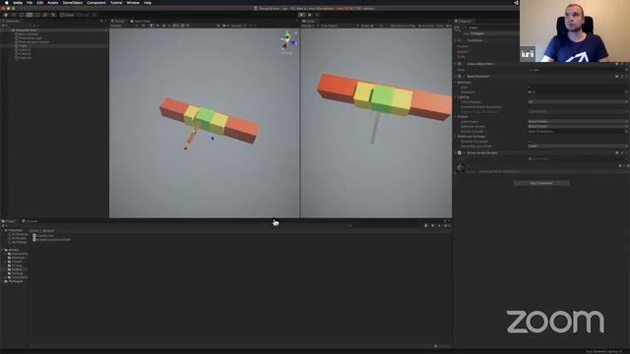Select Main Camera in the Hierarchy
The width and height of the screenshot is (630, 354).
pyautogui.click(x=28, y=34)
